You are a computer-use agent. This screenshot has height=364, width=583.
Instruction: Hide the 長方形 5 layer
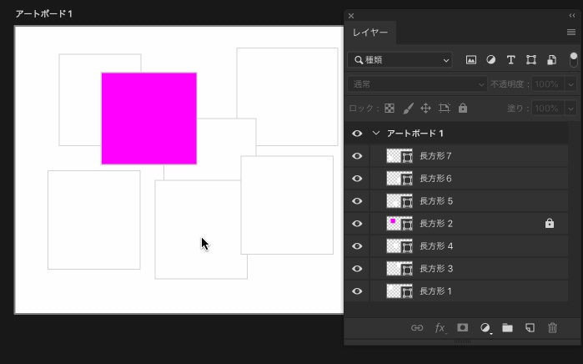357,201
